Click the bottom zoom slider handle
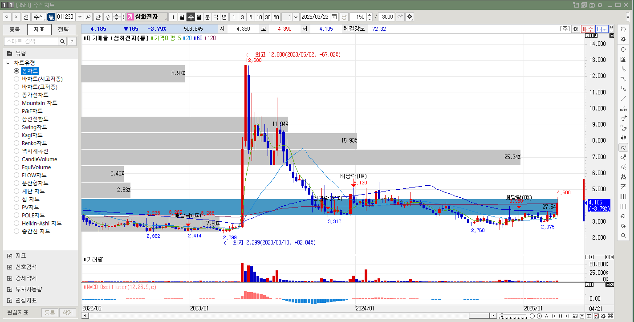The width and height of the screenshot is (634, 322). click(502, 315)
